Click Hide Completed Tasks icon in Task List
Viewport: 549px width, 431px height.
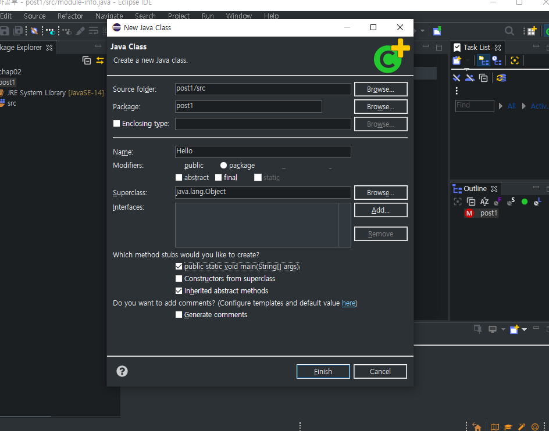pos(457,78)
